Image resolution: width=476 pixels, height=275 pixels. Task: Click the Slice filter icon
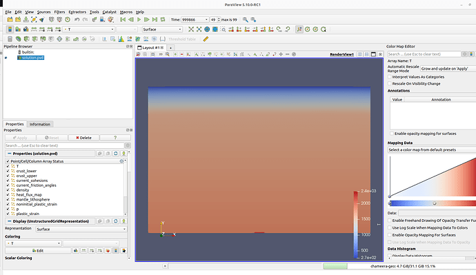click(34, 39)
